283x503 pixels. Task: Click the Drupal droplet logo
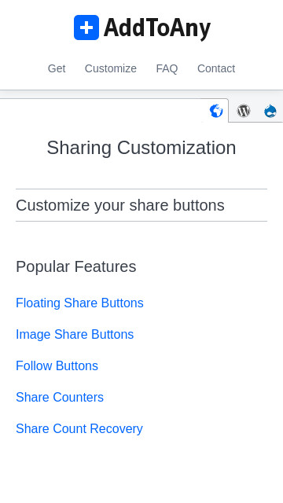[270, 111]
